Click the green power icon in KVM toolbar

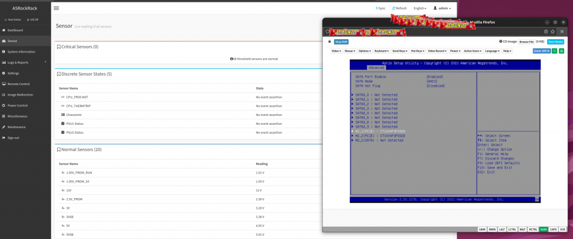click(x=561, y=51)
